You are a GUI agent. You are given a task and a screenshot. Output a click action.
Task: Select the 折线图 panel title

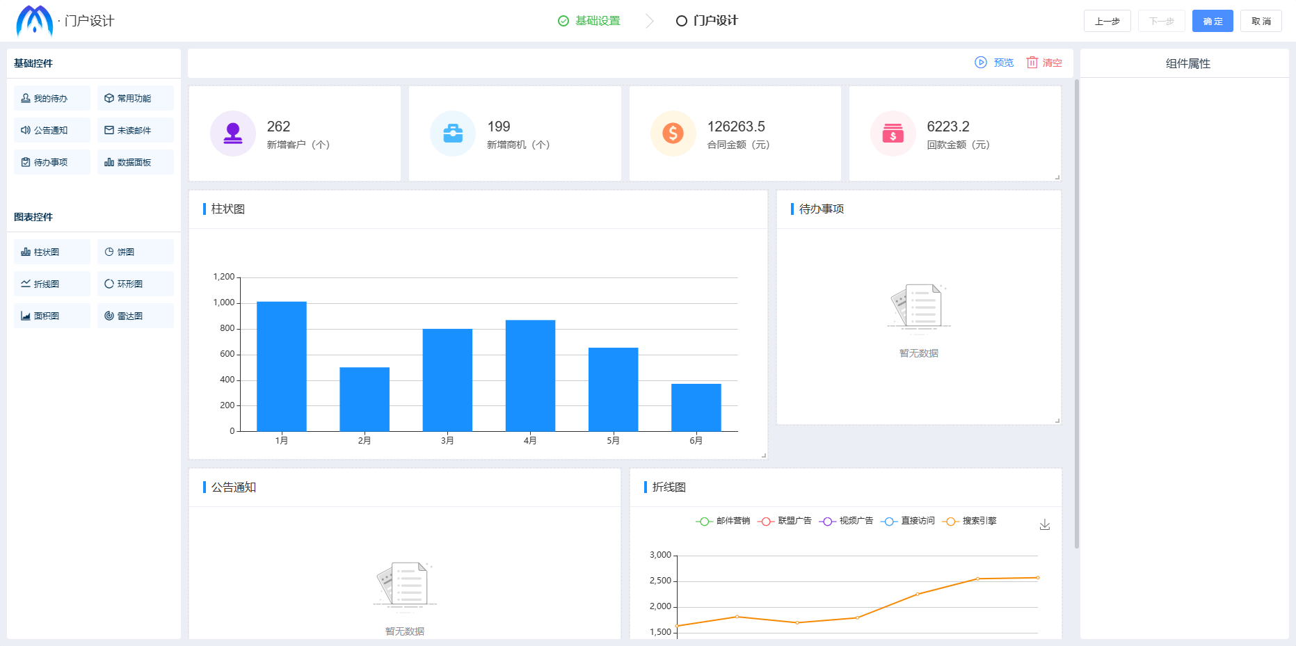(x=669, y=487)
